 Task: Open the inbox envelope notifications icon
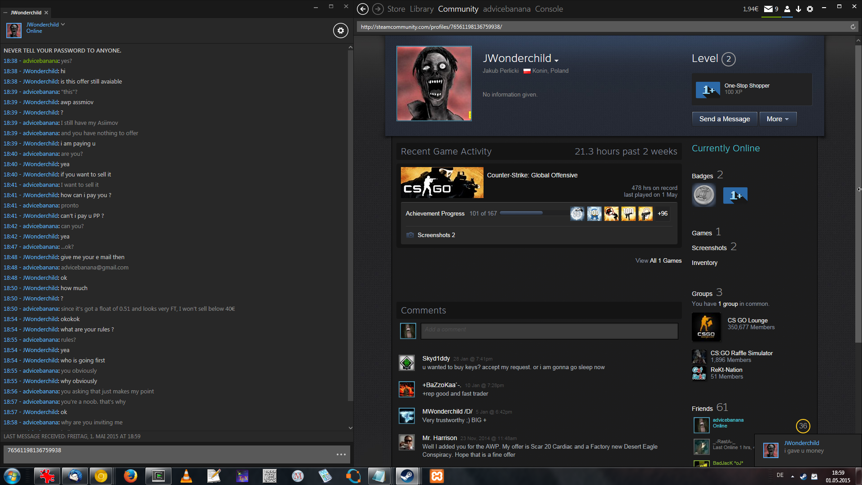(x=769, y=9)
